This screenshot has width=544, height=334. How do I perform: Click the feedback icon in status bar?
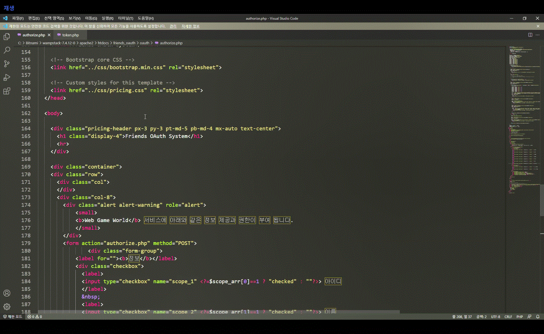pos(529,317)
